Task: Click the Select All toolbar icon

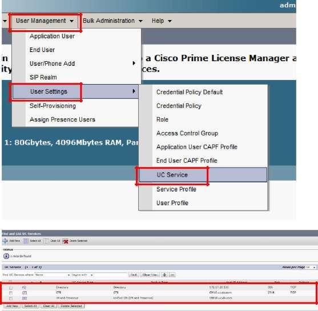Action: [x=26, y=241]
